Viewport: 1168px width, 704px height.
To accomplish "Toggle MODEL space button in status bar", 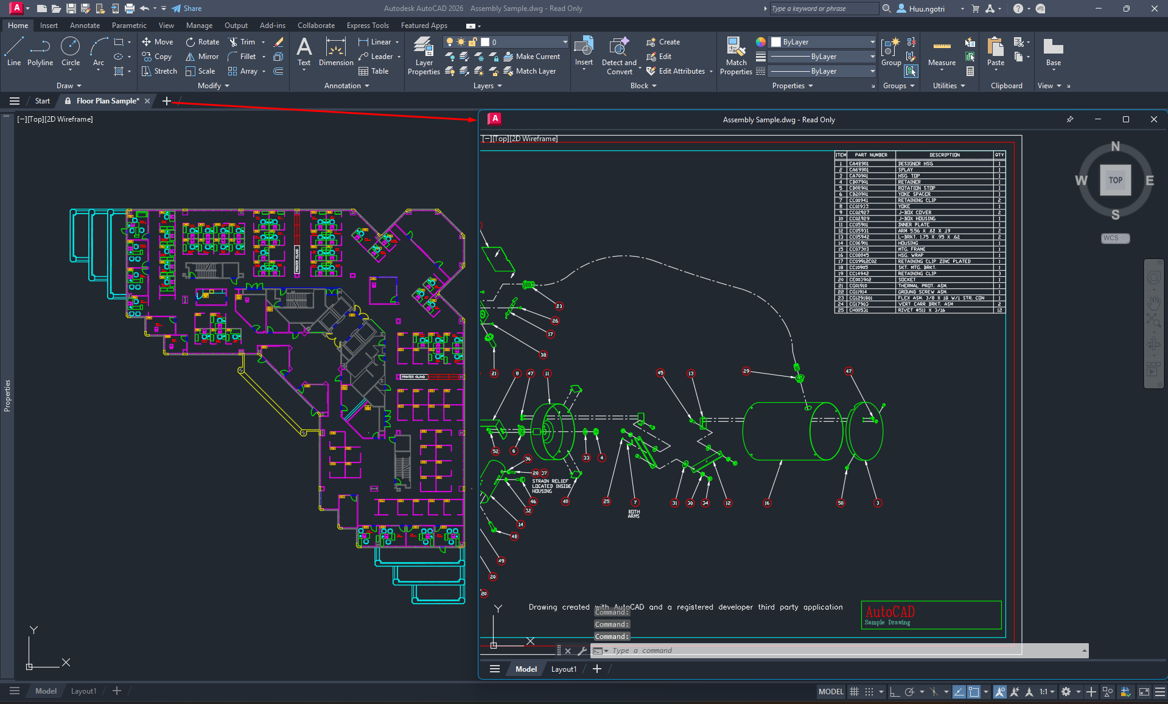I will (x=831, y=692).
